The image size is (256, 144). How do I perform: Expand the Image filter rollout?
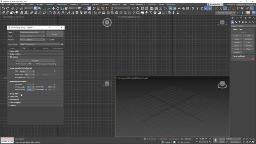(x=35, y=94)
